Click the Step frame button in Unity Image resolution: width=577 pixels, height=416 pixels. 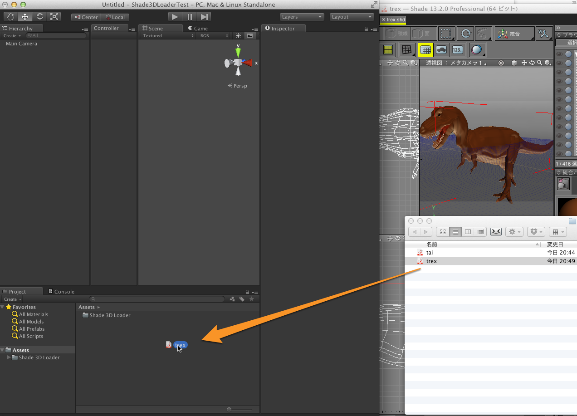(204, 17)
